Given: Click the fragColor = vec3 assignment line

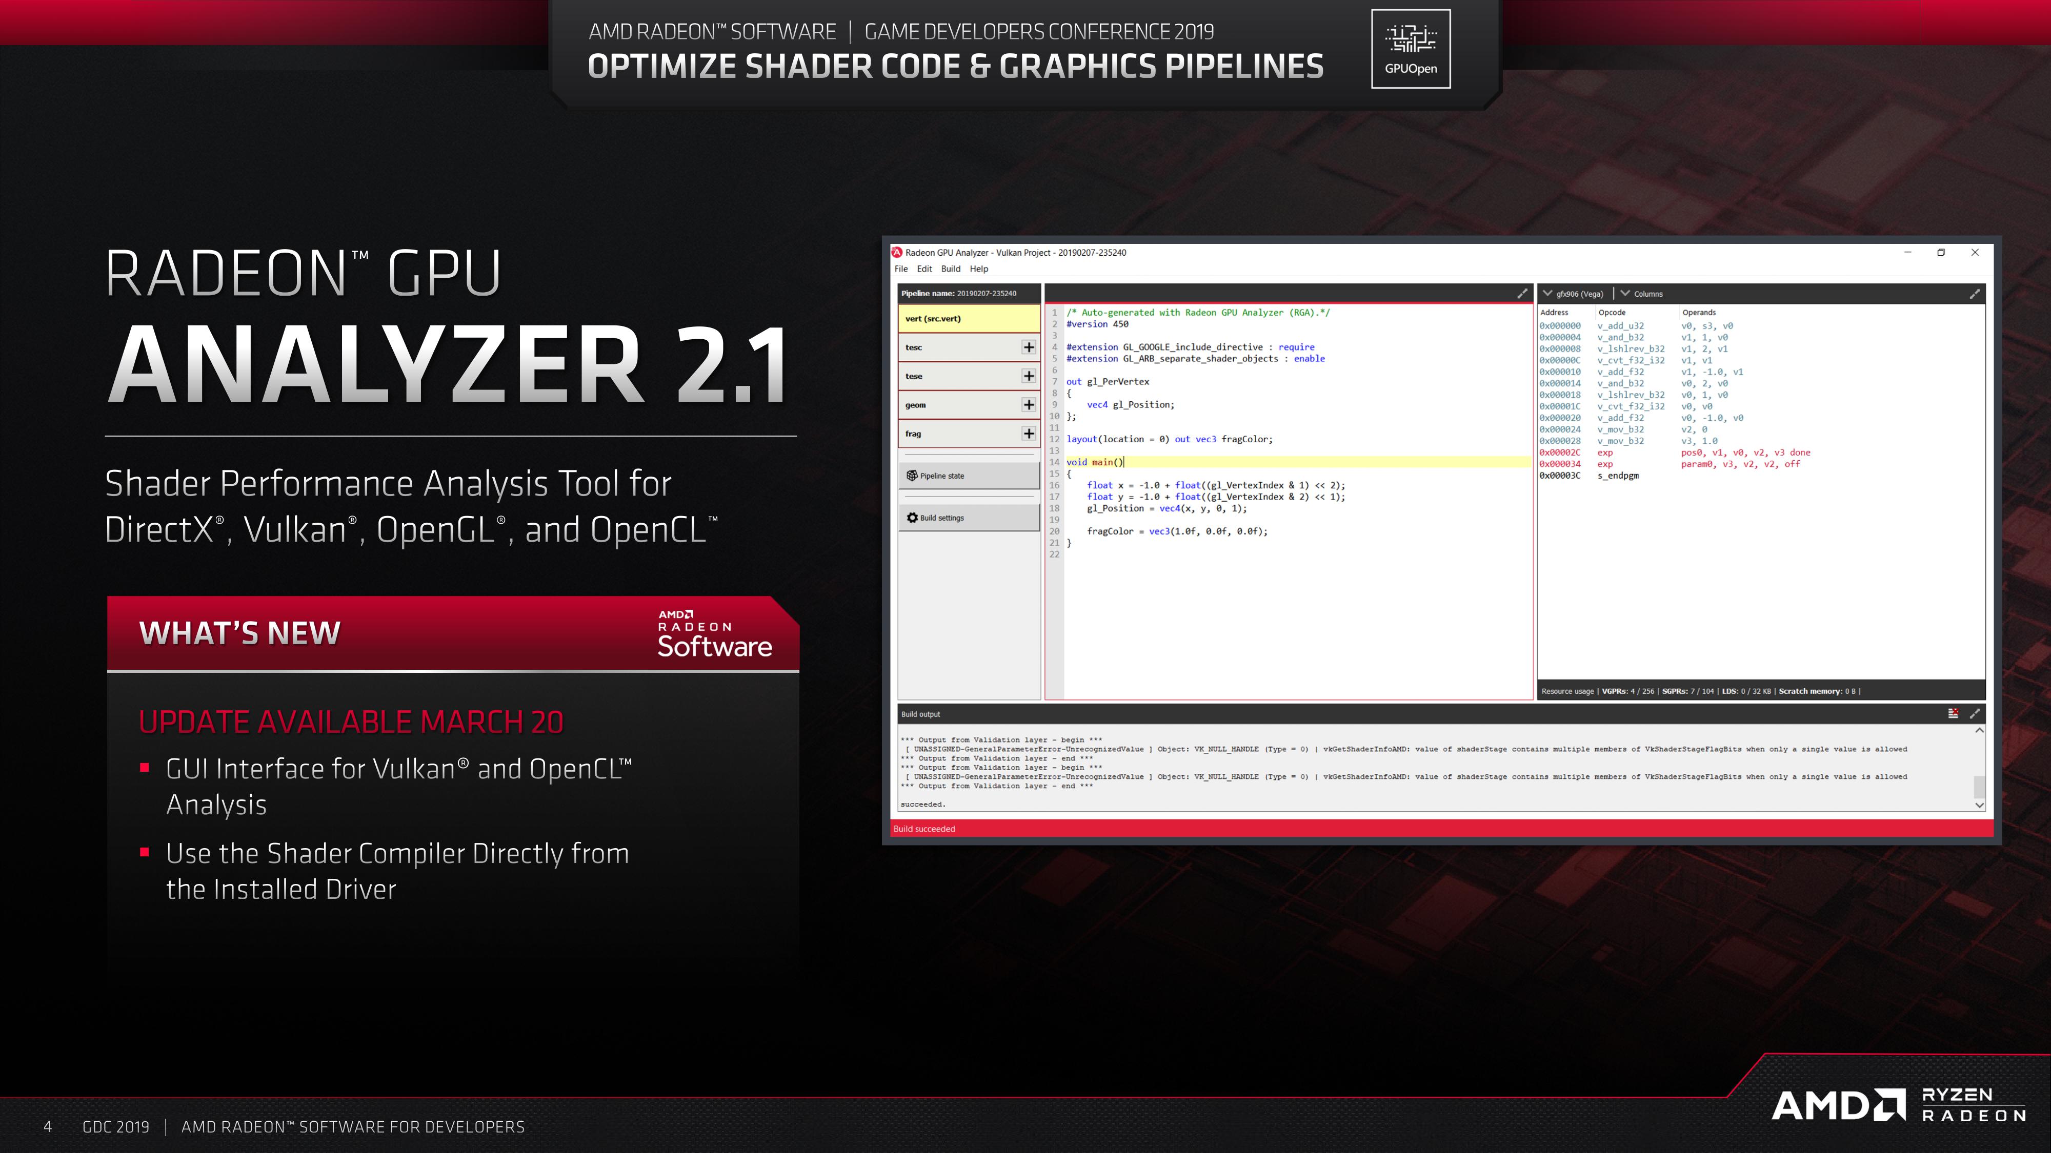Looking at the screenshot, I should pos(1178,531).
